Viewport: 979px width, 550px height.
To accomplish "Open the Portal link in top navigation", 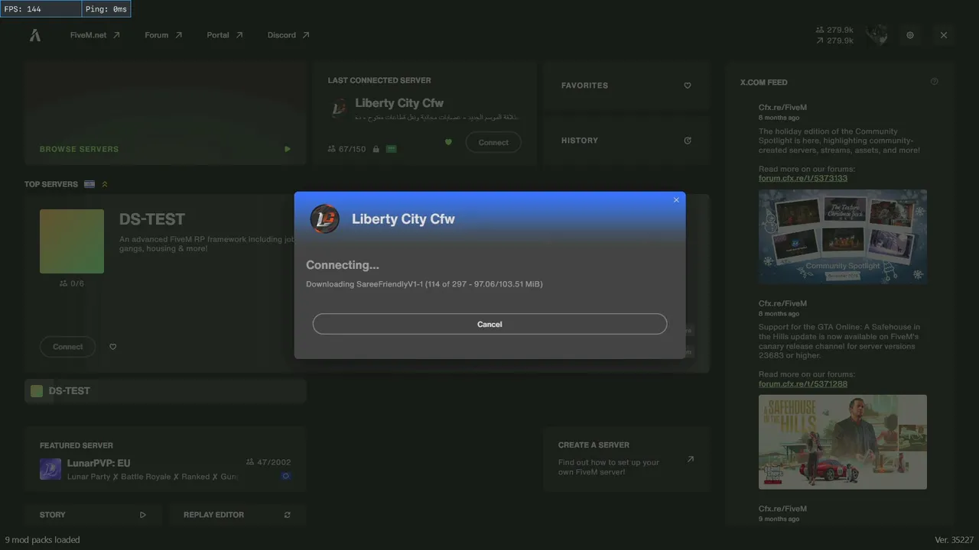I will coord(225,35).
